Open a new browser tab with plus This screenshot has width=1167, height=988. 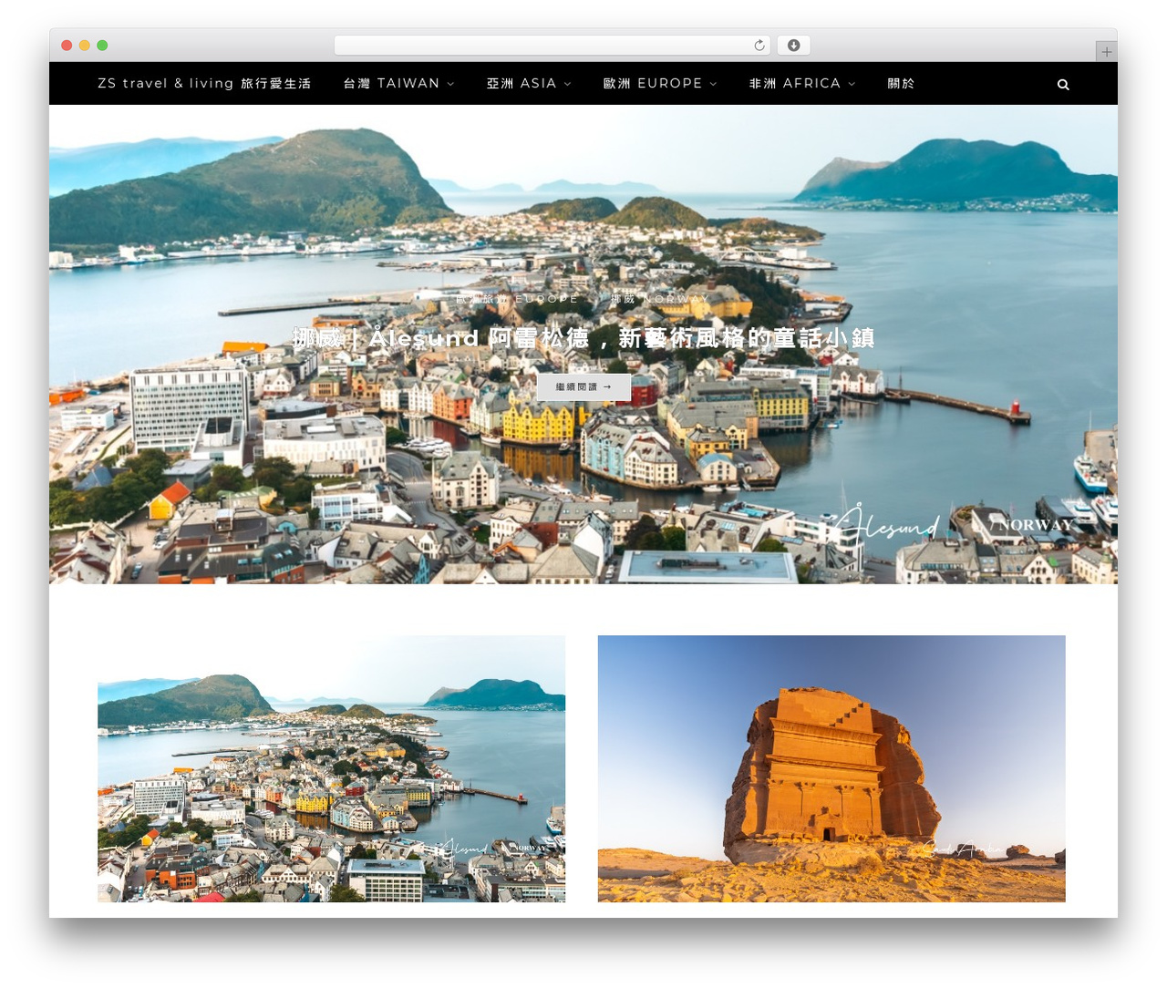click(x=1106, y=51)
